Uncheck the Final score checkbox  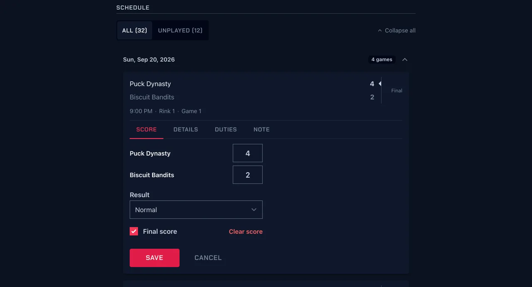tap(134, 231)
